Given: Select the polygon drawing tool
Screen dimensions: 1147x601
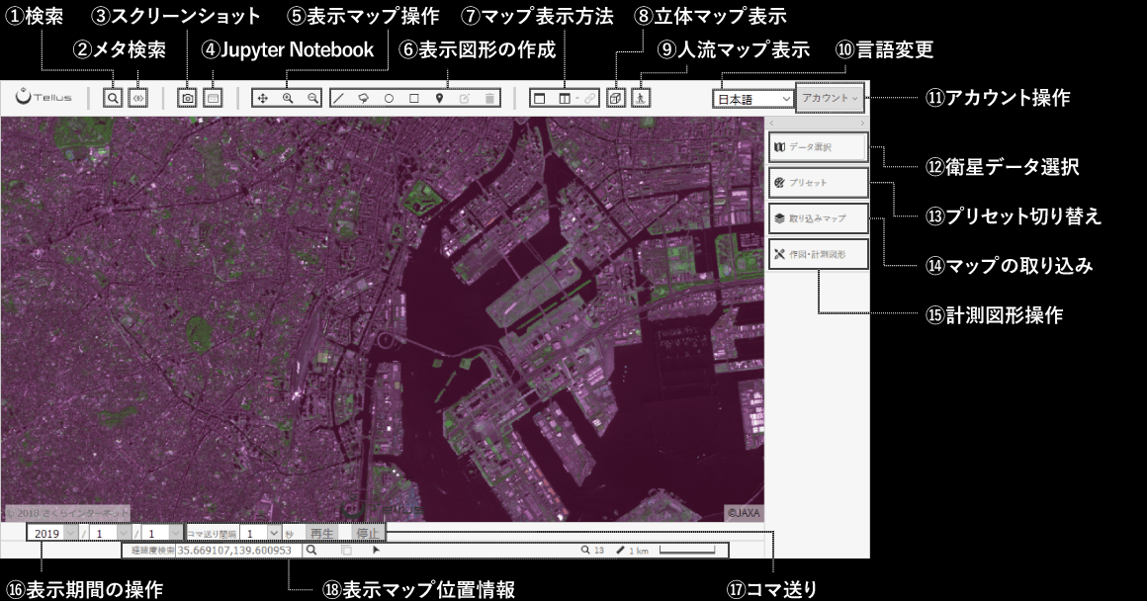Looking at the screenshot, I should 364,98.
